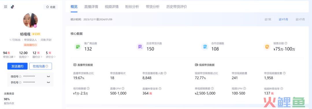312x109 pixels.
Task: Click the ¥75万-100万 sales total
Action: (x=284, y=49)
